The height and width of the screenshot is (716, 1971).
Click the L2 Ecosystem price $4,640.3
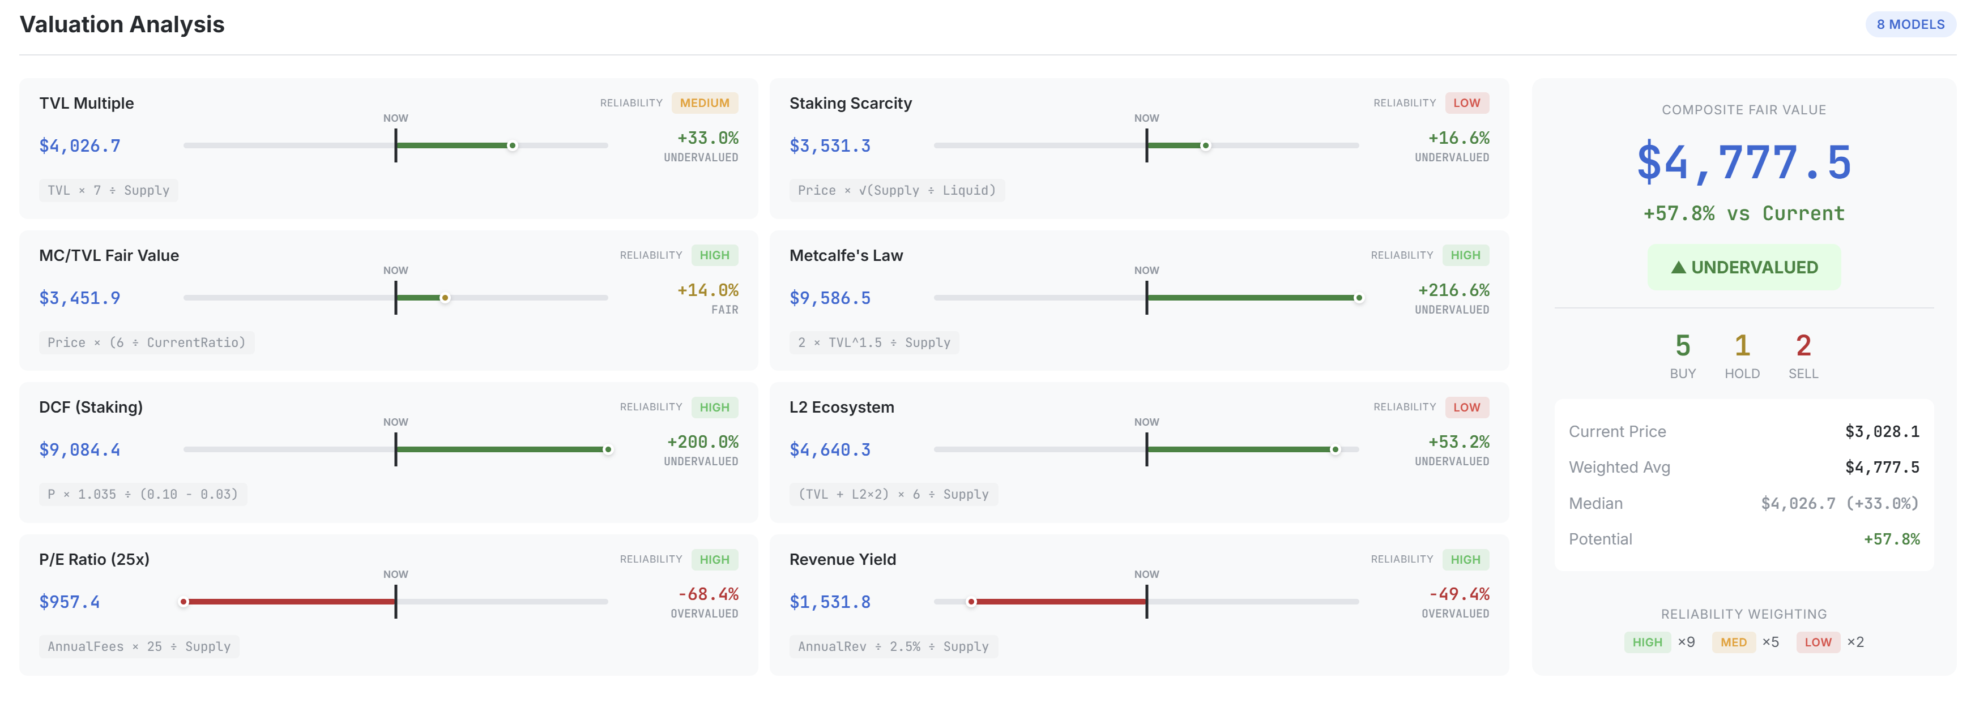[829, 450]
